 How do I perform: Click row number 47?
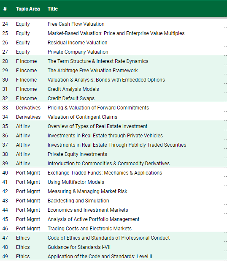pos(5,238)
